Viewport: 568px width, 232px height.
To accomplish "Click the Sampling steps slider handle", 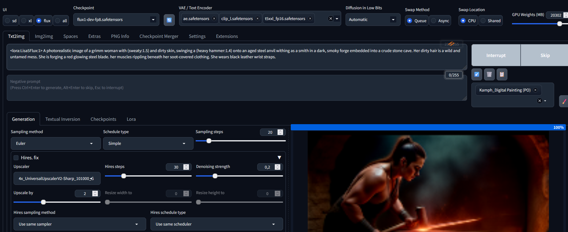I will [209, 141].
